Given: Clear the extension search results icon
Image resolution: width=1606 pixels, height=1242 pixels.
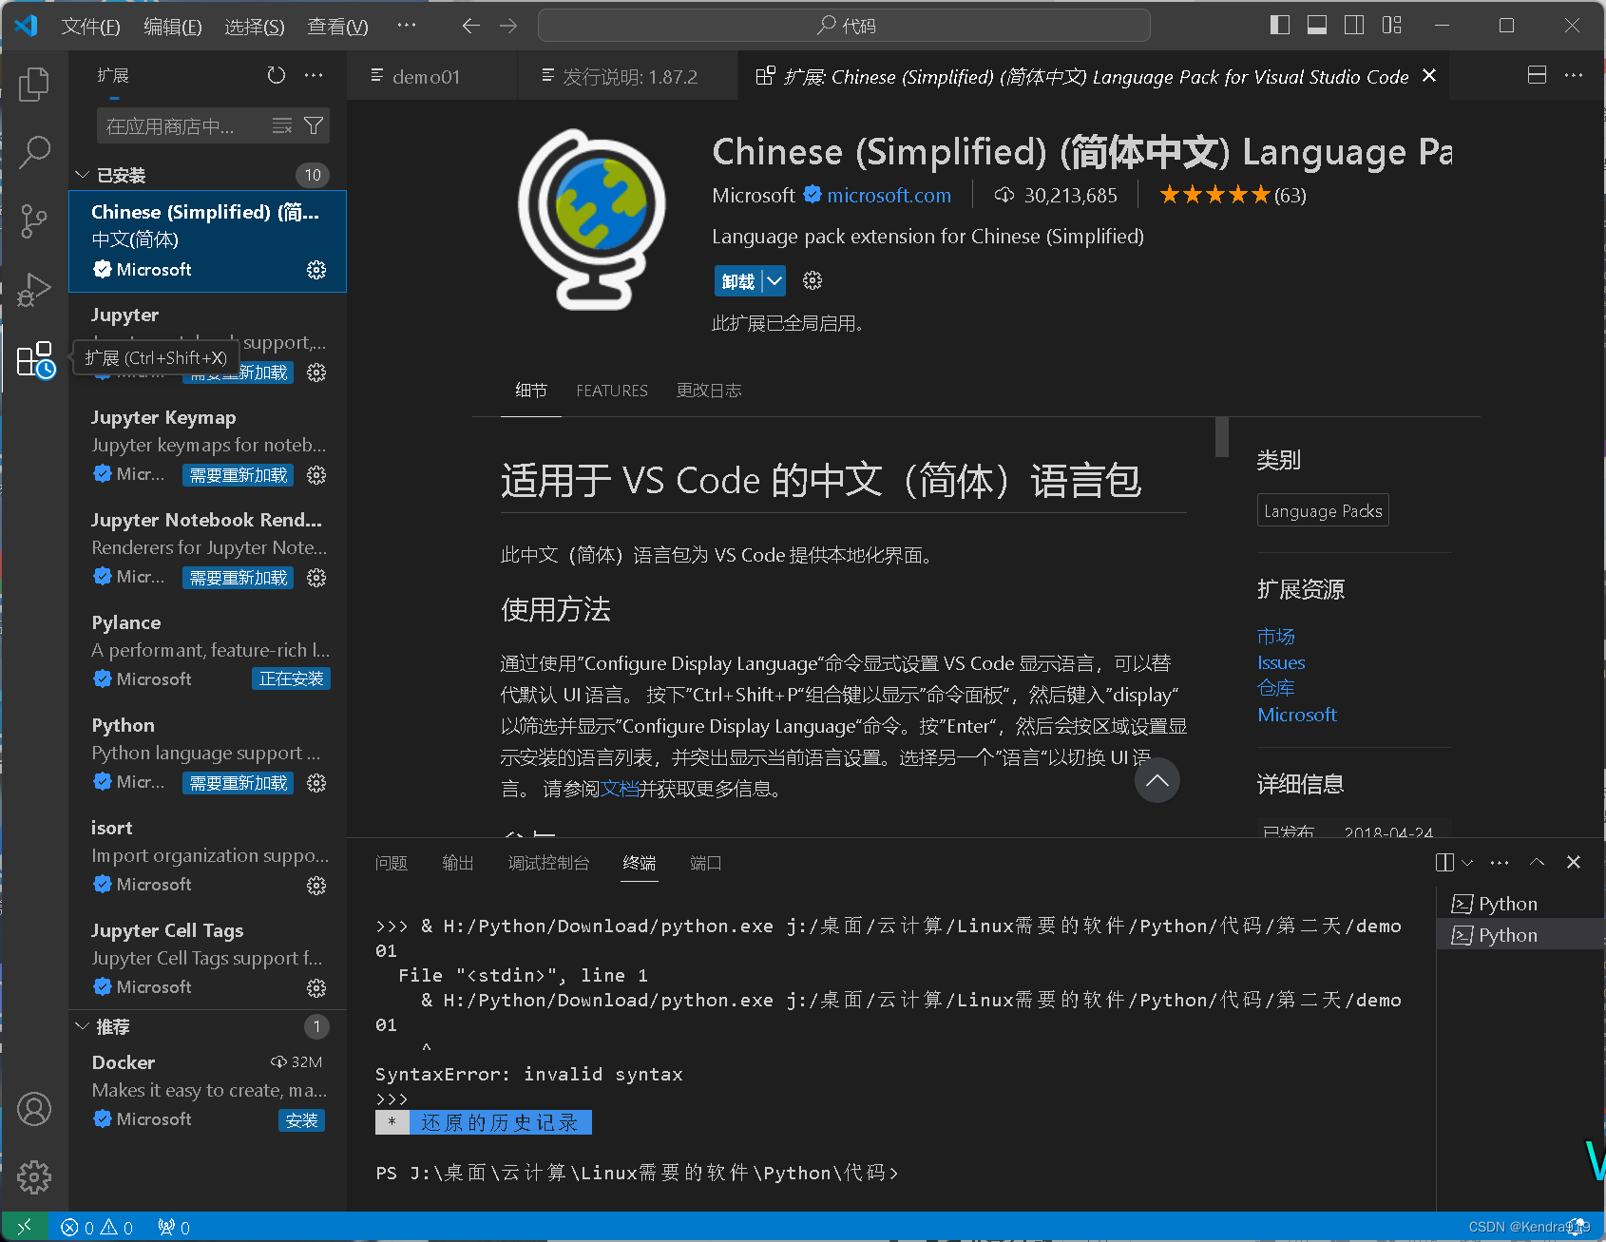Looking at the screenshot, I should click(282, 126).
